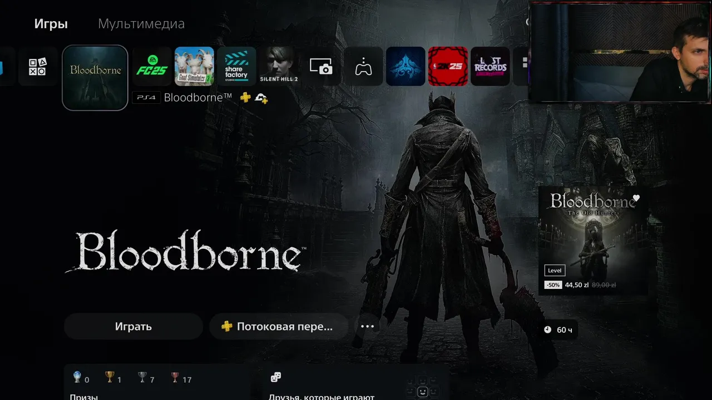Click the platinum trophy count icon
The width and height of the screenshot is (712, 400).
click(x=77, y=378)
